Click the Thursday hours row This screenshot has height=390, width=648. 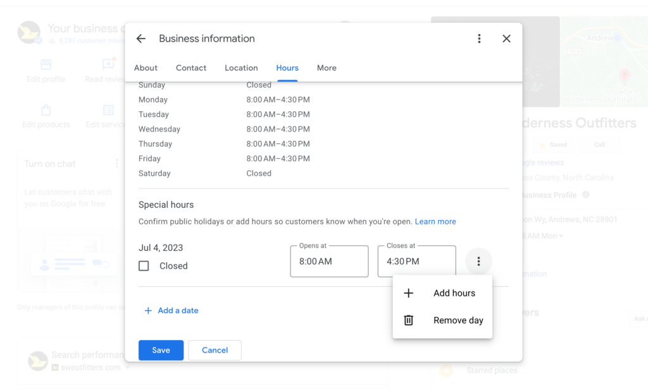tap(225, 144)
